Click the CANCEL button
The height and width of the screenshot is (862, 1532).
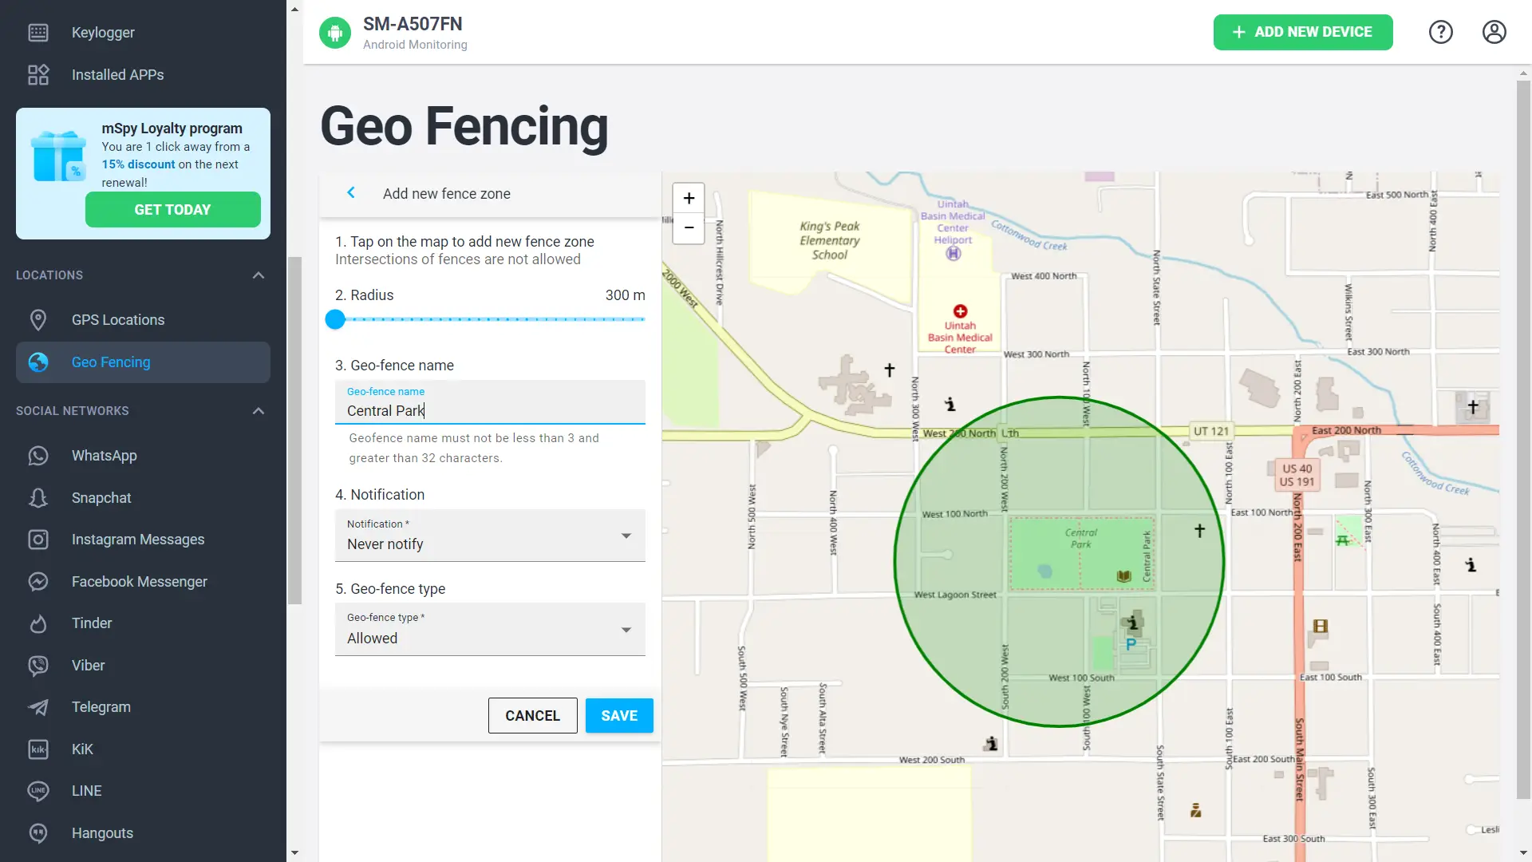(x=532, y=716)
